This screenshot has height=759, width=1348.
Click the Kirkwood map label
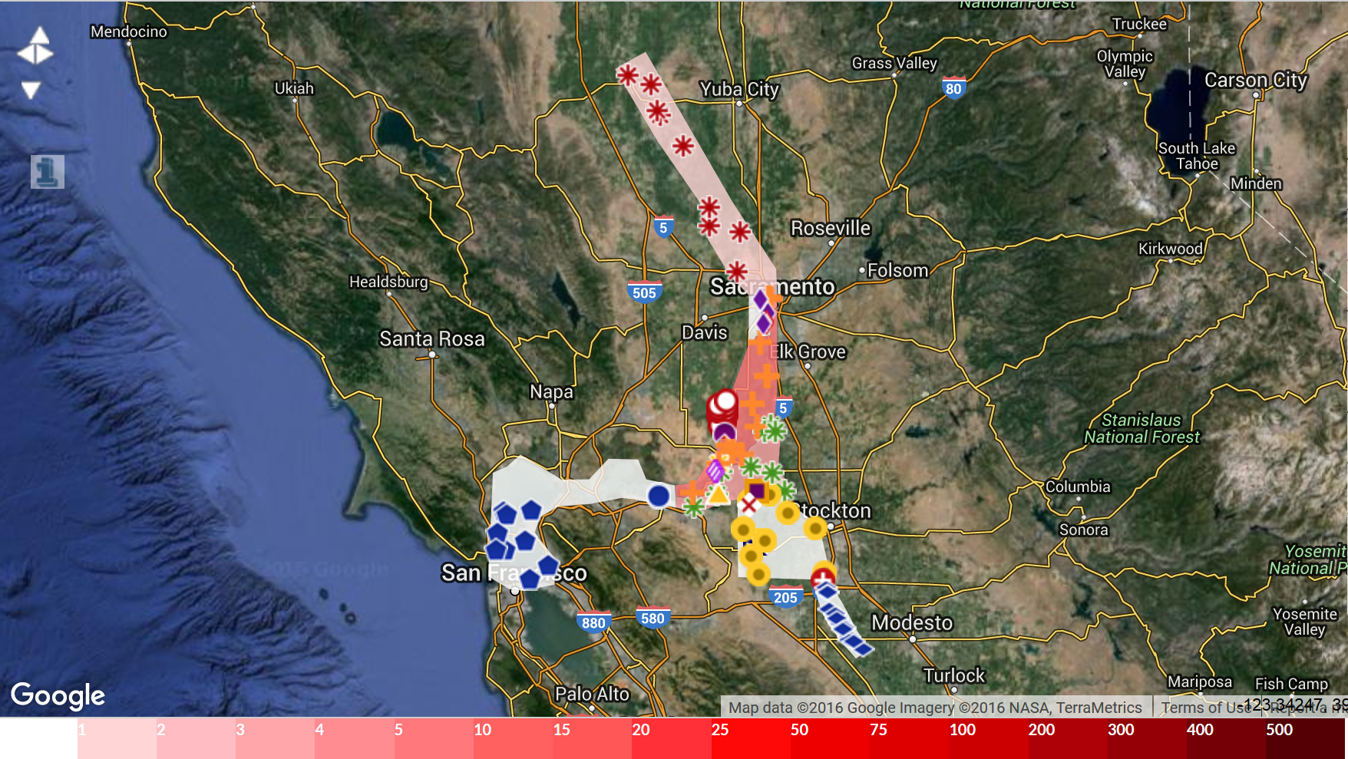(1171, 249)
